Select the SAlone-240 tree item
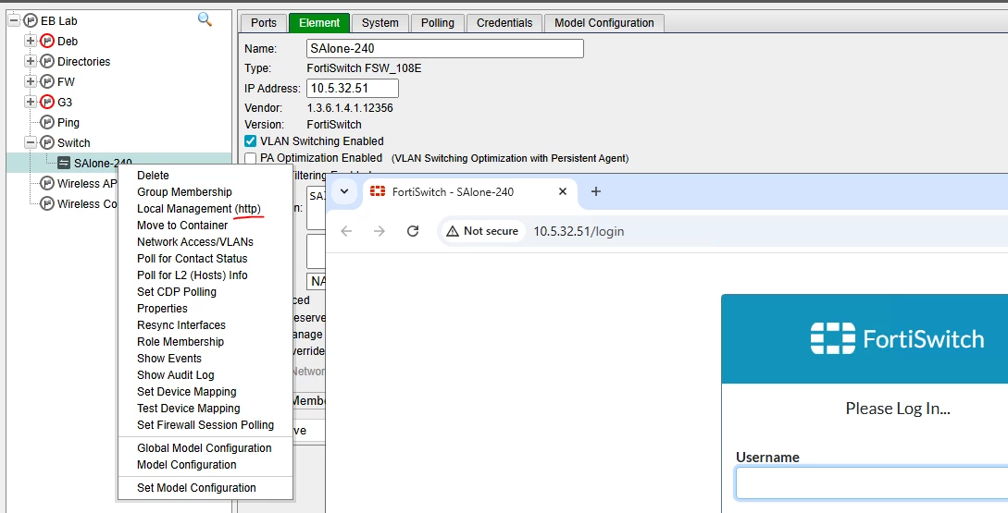The image size is (1008, 513). pyautogui.click(x=103, y=163)
